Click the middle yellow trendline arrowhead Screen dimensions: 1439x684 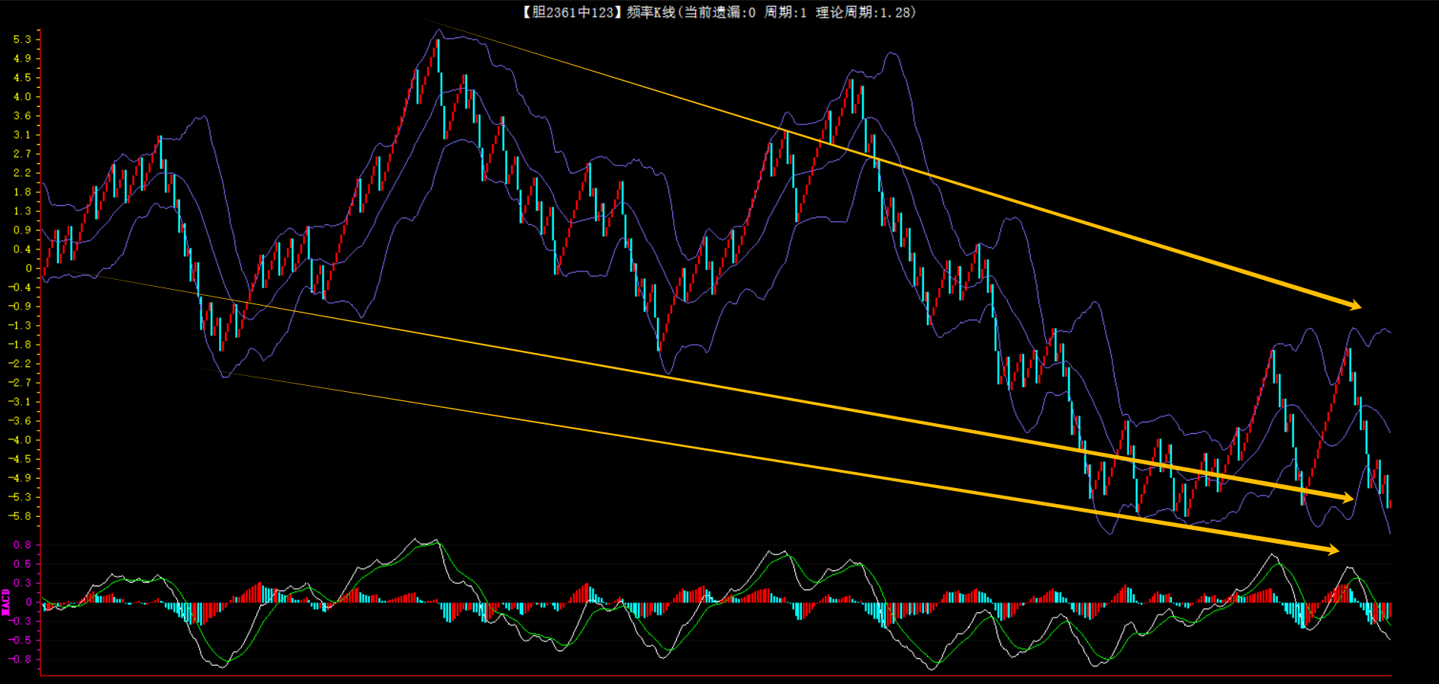pyautogui.click(x=1347, y=498)
